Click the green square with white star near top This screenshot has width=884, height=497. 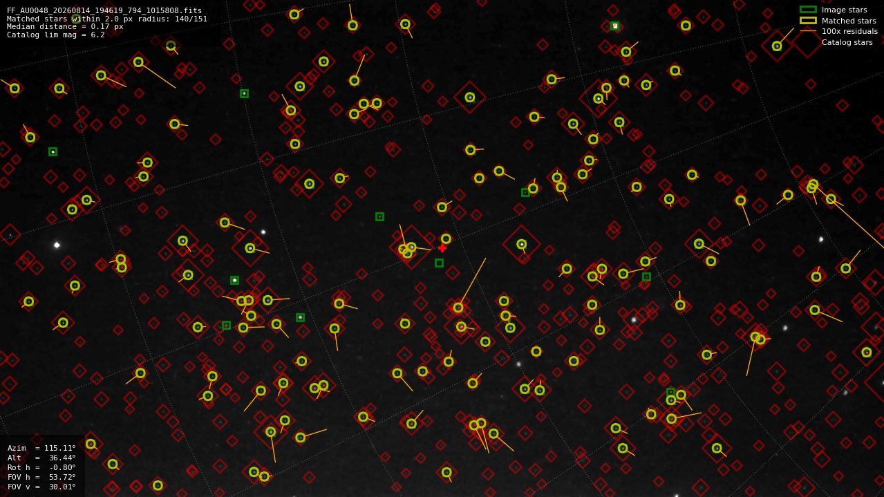tap(615, 26)
